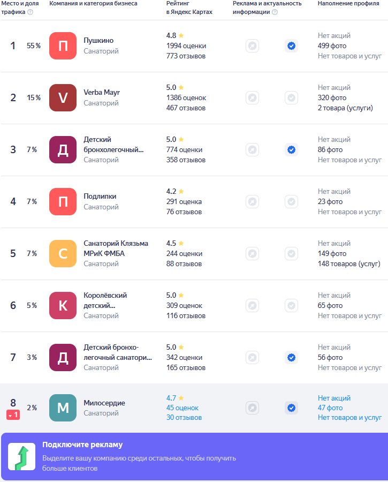Click the blue verified badge for Пушкино
The image size is (388, 482).
(x=291, y=46)
